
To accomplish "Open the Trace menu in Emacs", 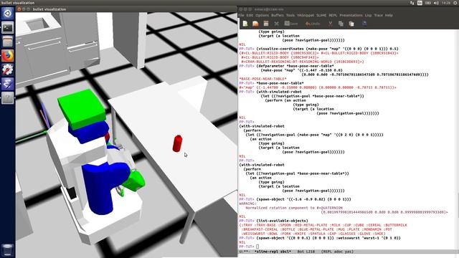I will click(x=379, y=15).
